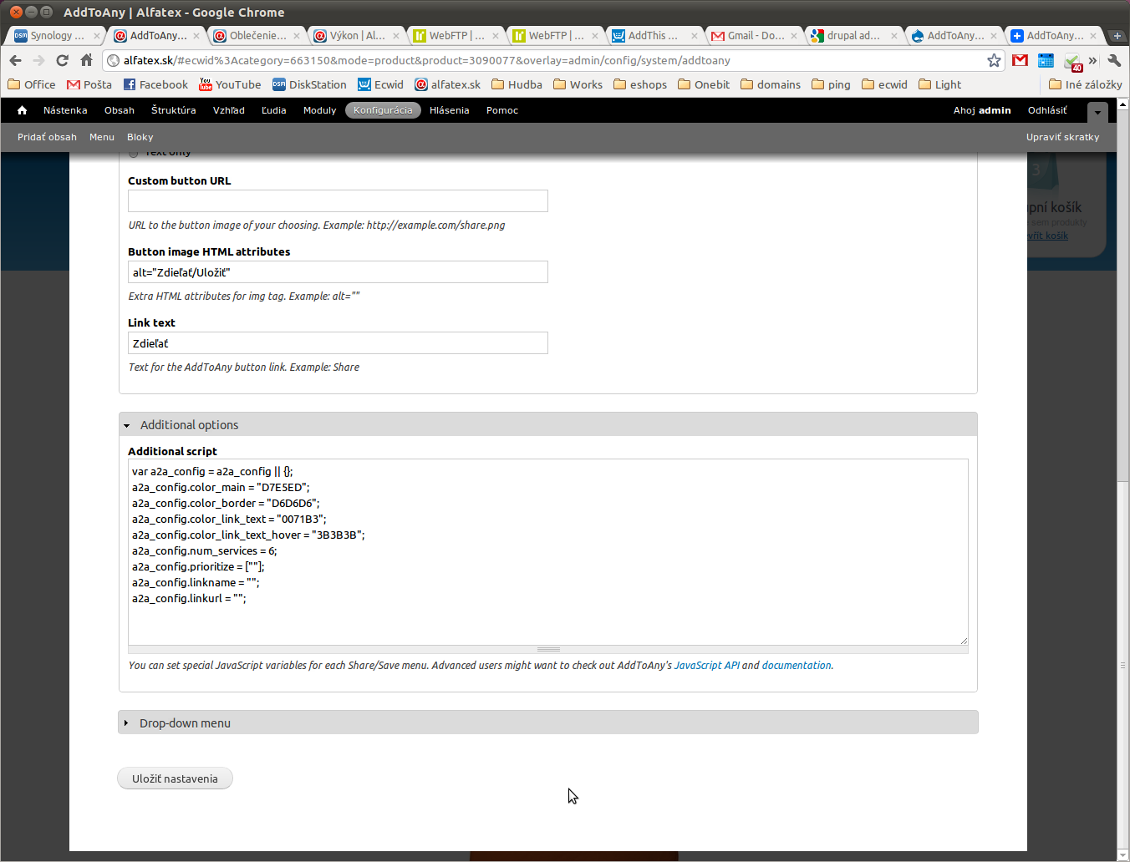Open the Ľudia admin menu

tap(274, 110)
